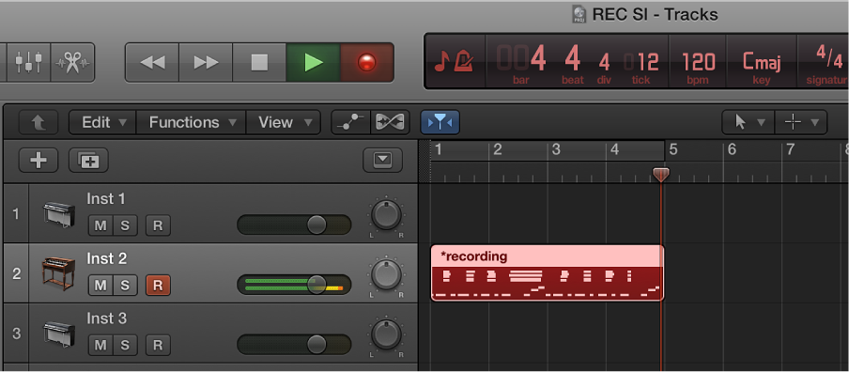This screenshot has width=849, height=372.
Task: Open the View menu
Action: (284, 122)
